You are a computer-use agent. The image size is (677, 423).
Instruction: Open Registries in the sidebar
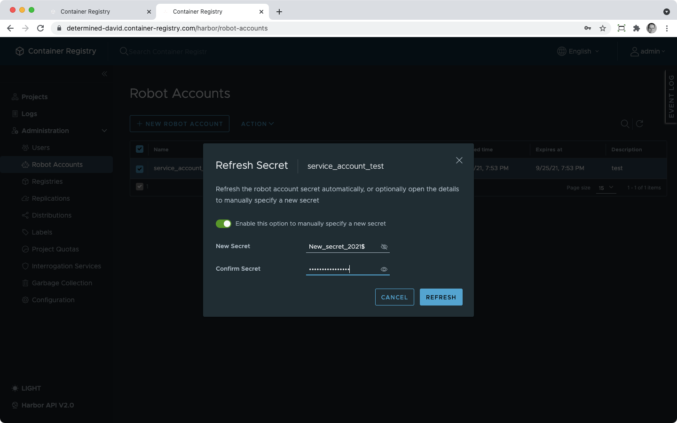pyautogui.click(x=47, y=181)
